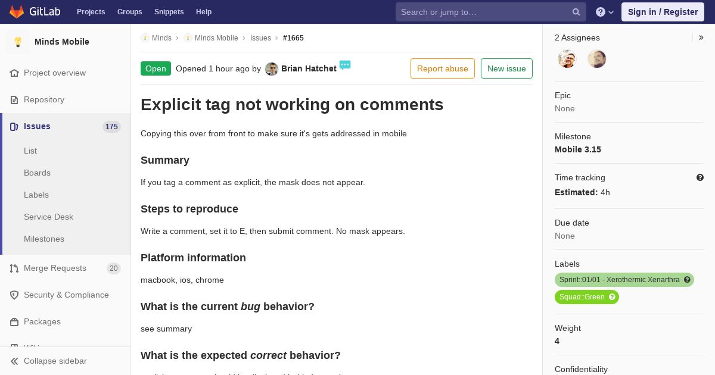715x375 pixels.
Task: Click the collapse sidebar double-chevron icon
Action: click(x=14, y=361)
